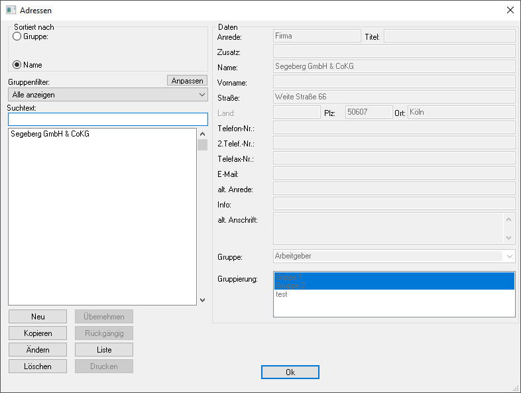This screenshot has width=521, height=393.
Task: Click the Adressen window icon in title bar
Action: pyautogui.click(x=11, y=10)
